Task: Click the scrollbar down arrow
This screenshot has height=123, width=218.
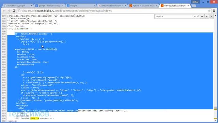Action: coord(216,120)
